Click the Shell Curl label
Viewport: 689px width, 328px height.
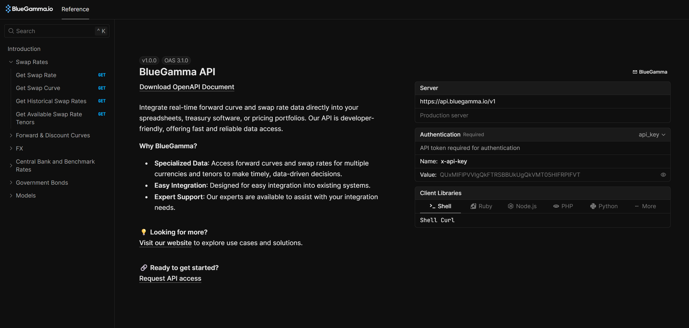[x=437, y=220]
